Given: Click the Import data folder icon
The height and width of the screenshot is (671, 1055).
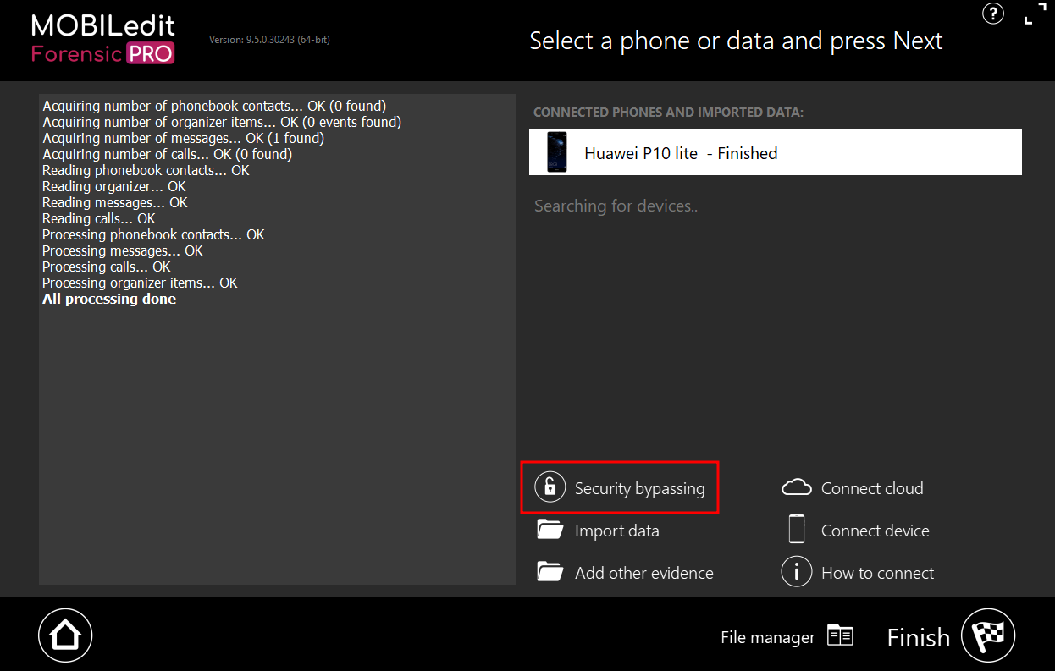Looking at the screenshot, I should click(x=550, y=531).
